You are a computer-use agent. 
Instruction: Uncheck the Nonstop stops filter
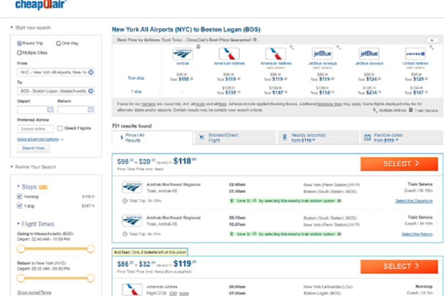(x=20, y=196)
